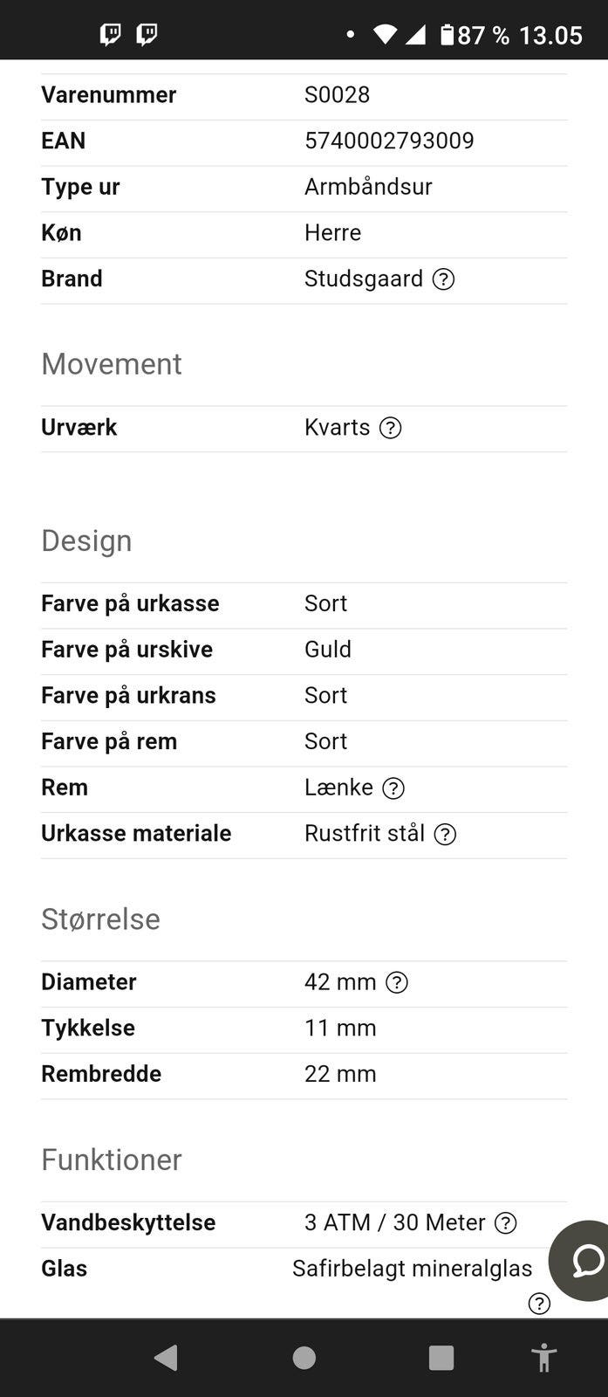Tap the accessibility figure icon
This screenshot has height=1397, width=608.
click(543, 1358)
